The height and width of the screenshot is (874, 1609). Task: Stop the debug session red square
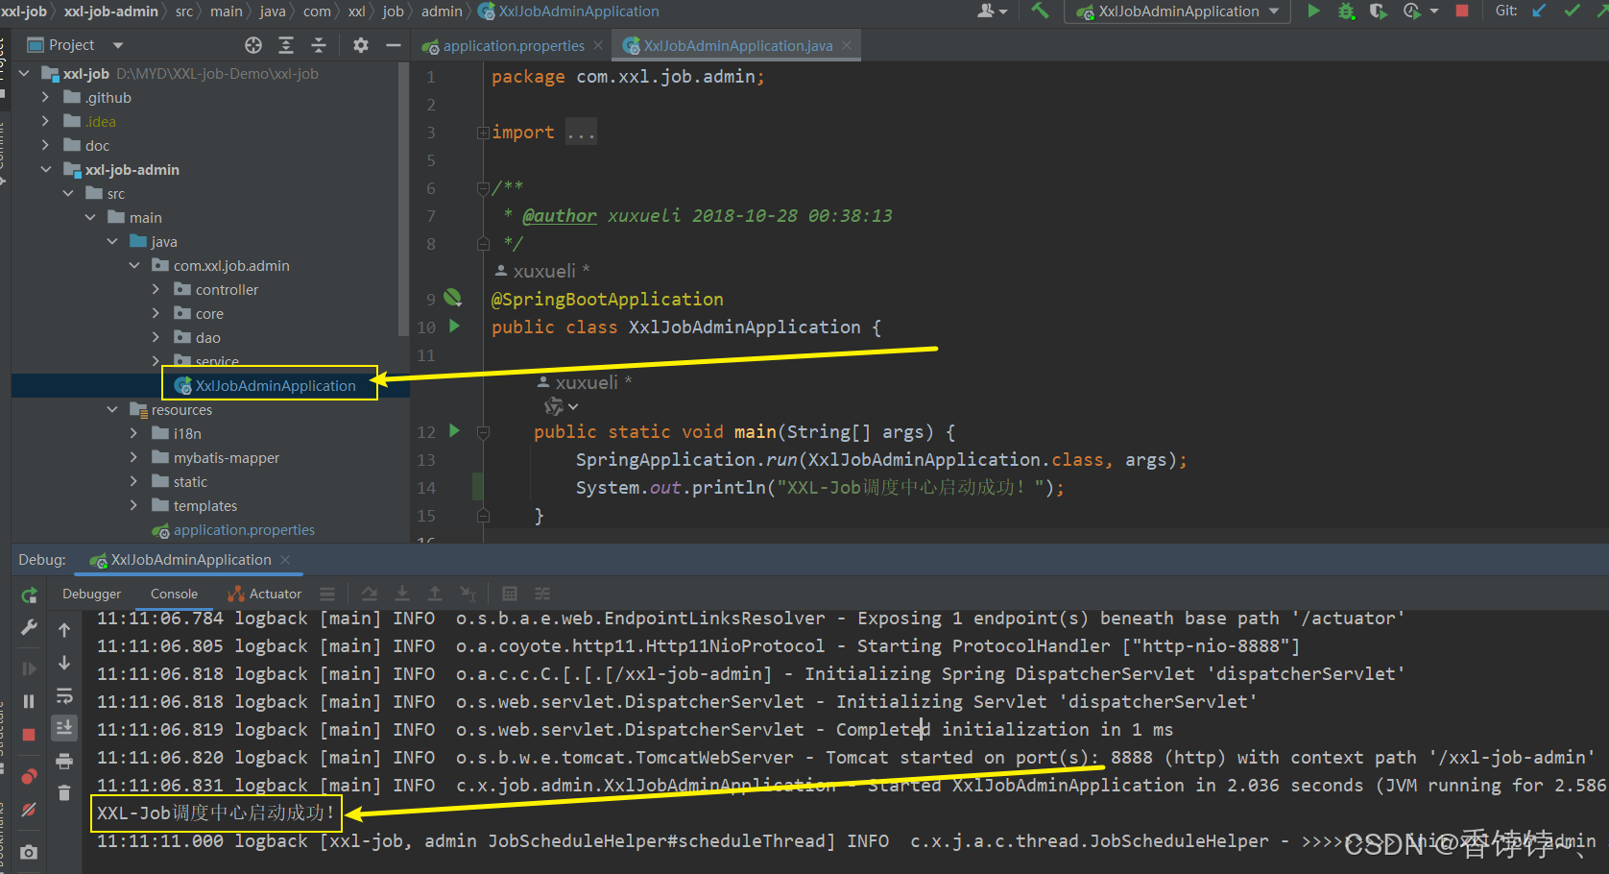click(29, 735)
